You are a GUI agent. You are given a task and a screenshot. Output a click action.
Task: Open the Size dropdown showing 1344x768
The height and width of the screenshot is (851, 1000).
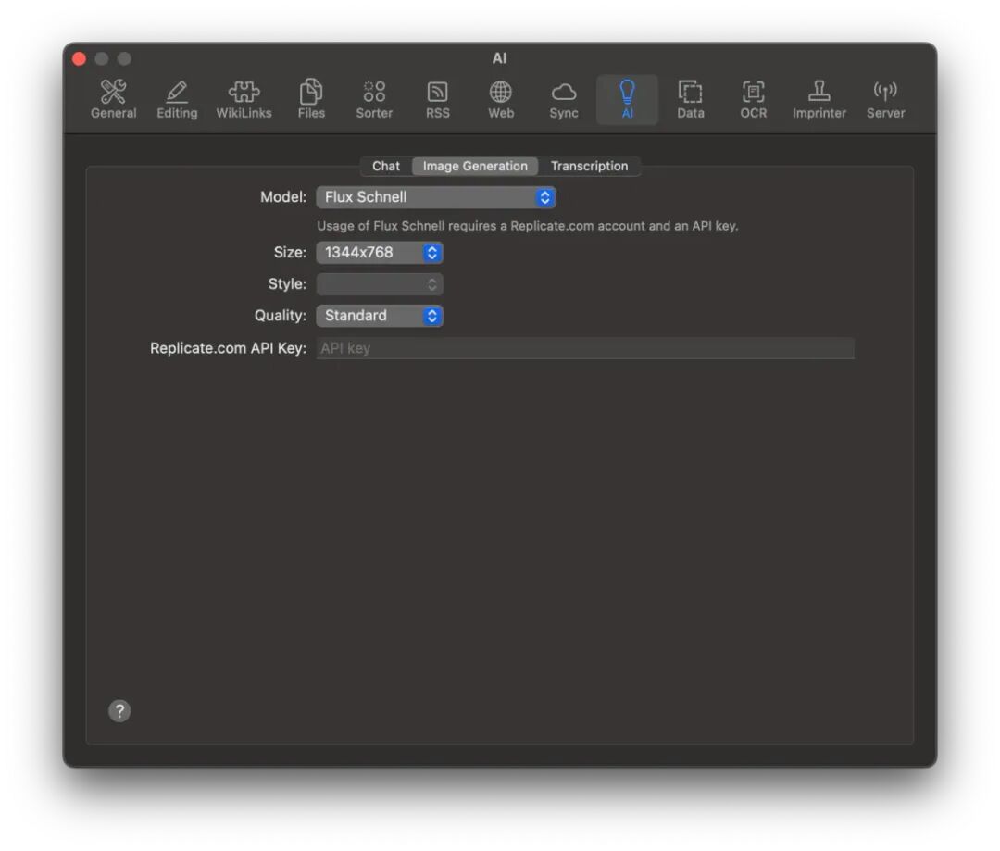[380, 253]
